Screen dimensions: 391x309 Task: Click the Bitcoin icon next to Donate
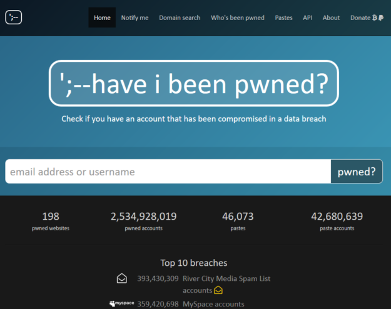tap(375, 18)
